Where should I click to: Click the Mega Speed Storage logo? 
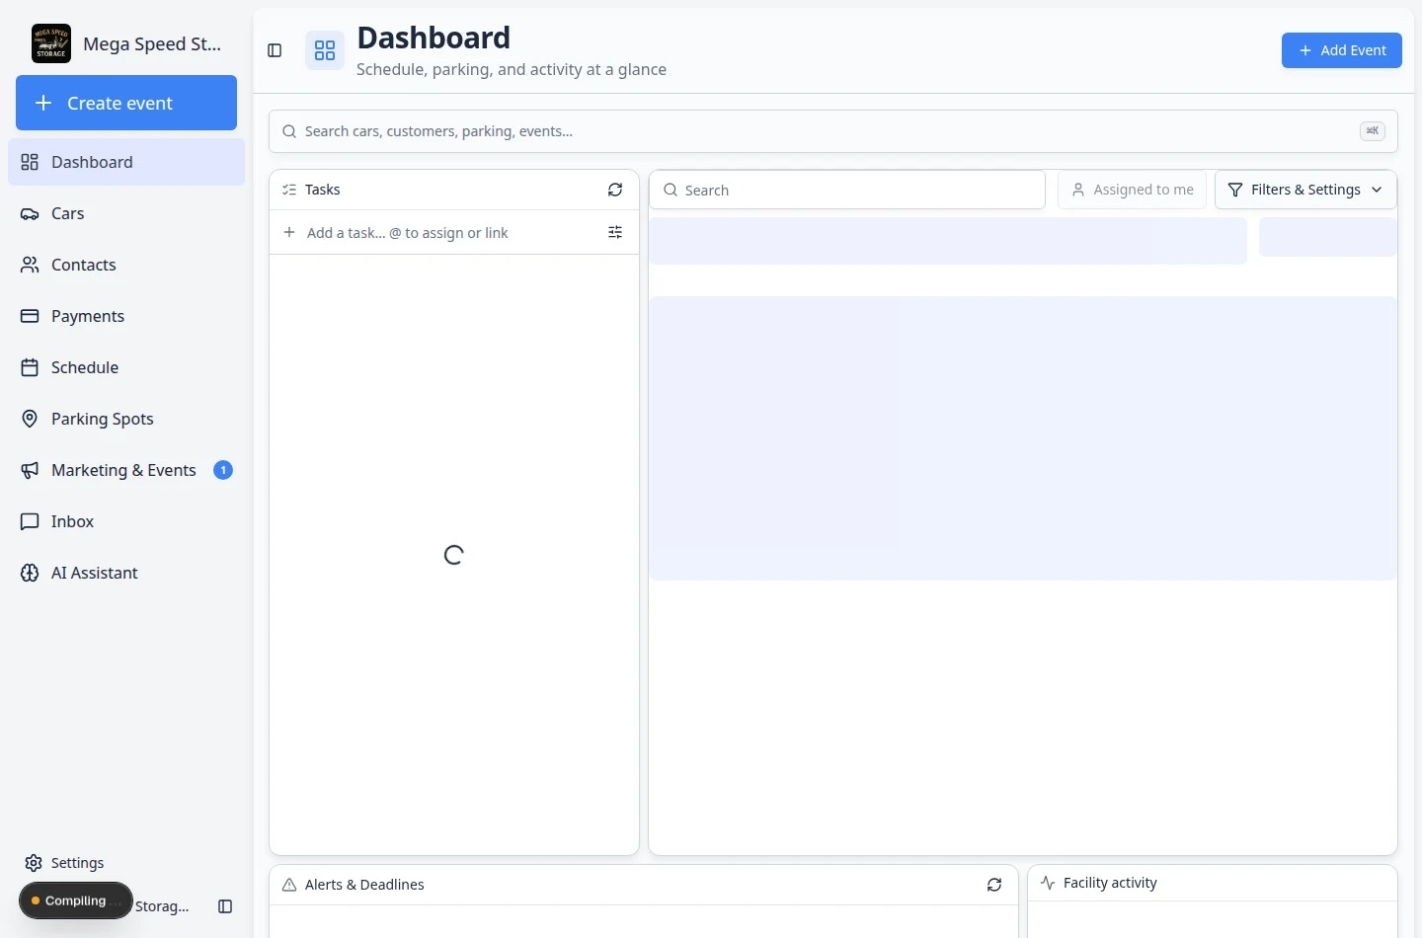coord(51,43)
